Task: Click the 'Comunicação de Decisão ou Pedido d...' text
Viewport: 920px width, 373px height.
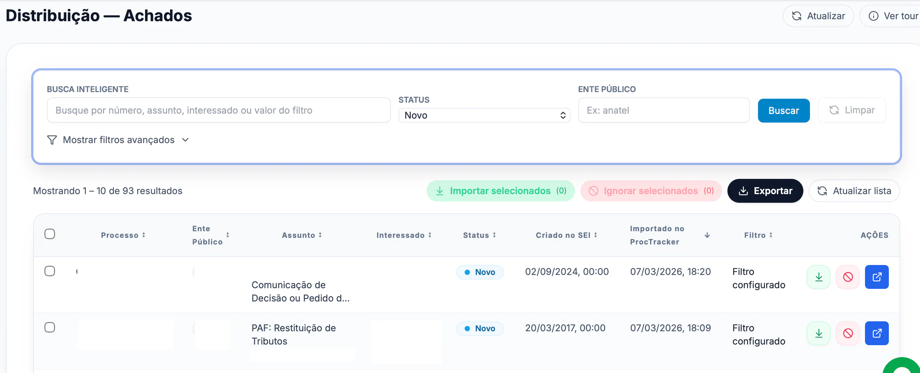Action: pos(300,292)
